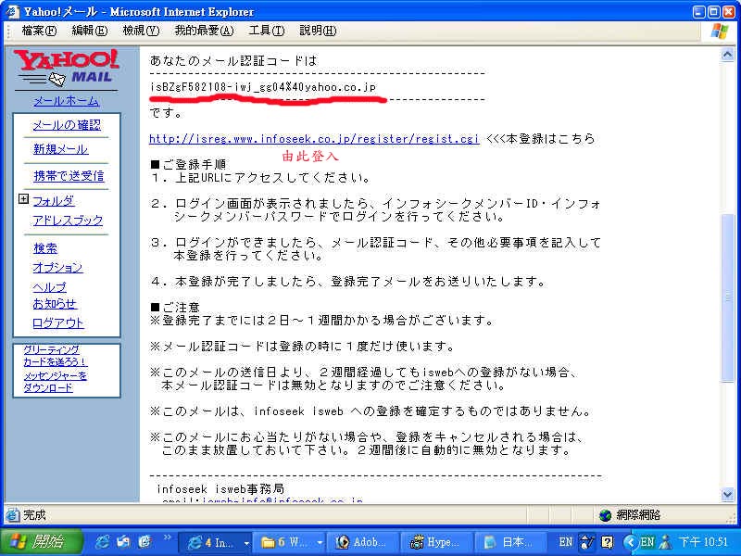
Task: Open the 檢視(V) menu
Action: (x=141, y=31)
